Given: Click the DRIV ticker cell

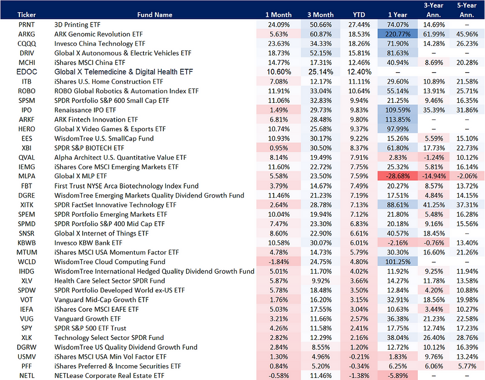Looking at the screenshot, I should click(x=27, y=53).
